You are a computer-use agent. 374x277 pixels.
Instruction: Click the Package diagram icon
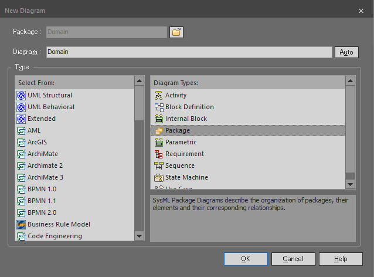[x=159, y=131]
